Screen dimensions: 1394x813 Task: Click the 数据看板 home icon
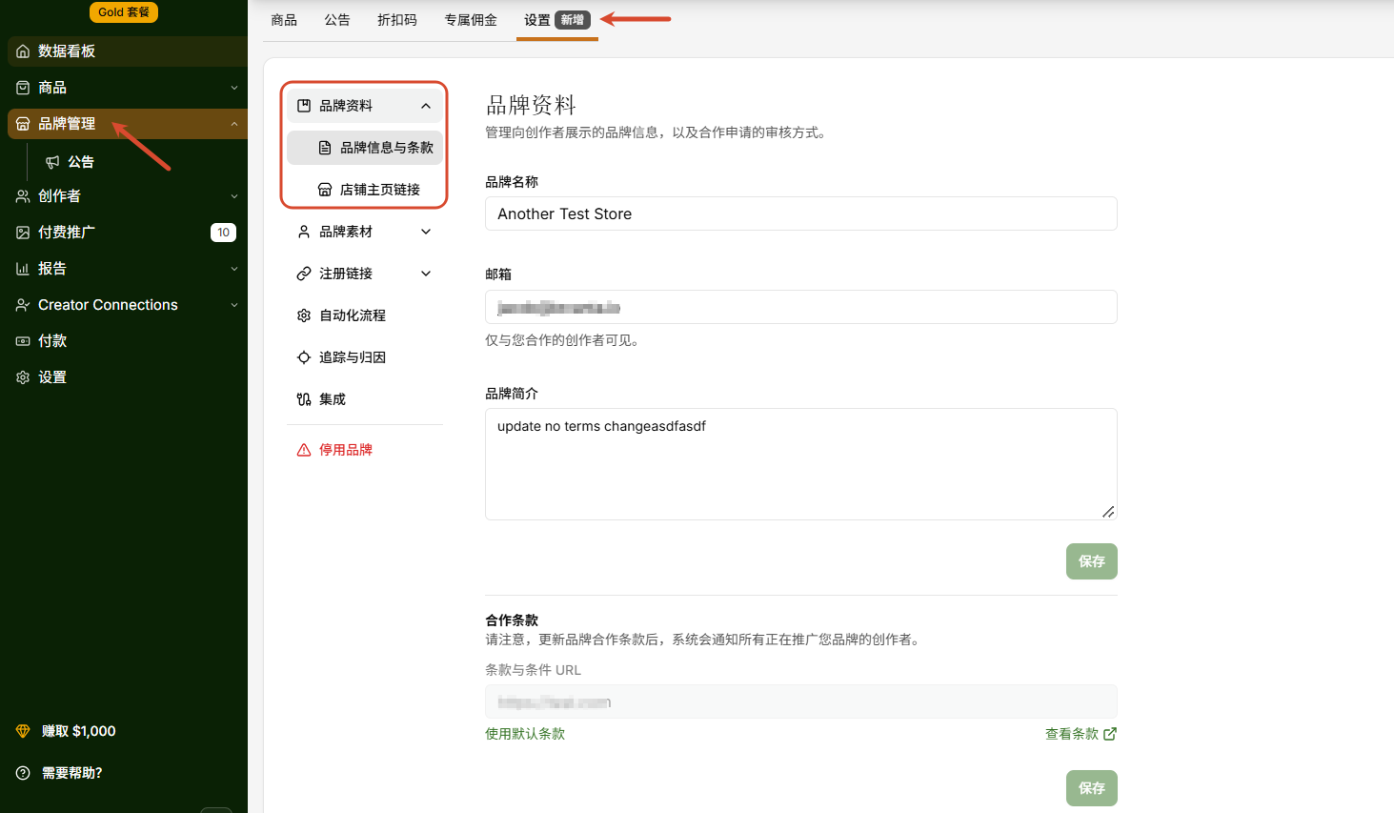(x=23, y=51)
